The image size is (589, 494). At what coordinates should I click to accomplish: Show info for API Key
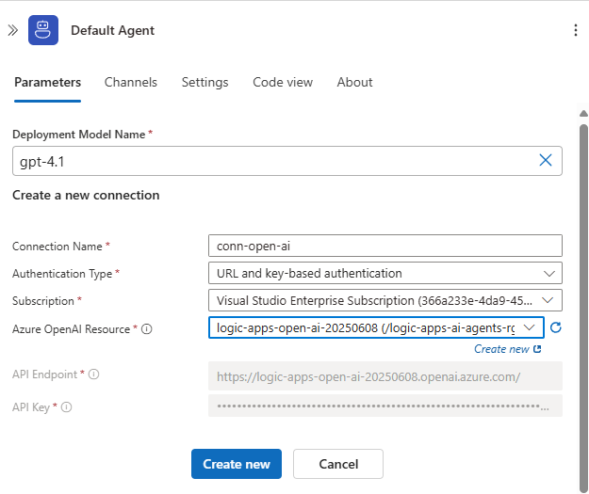click(67, 407)
